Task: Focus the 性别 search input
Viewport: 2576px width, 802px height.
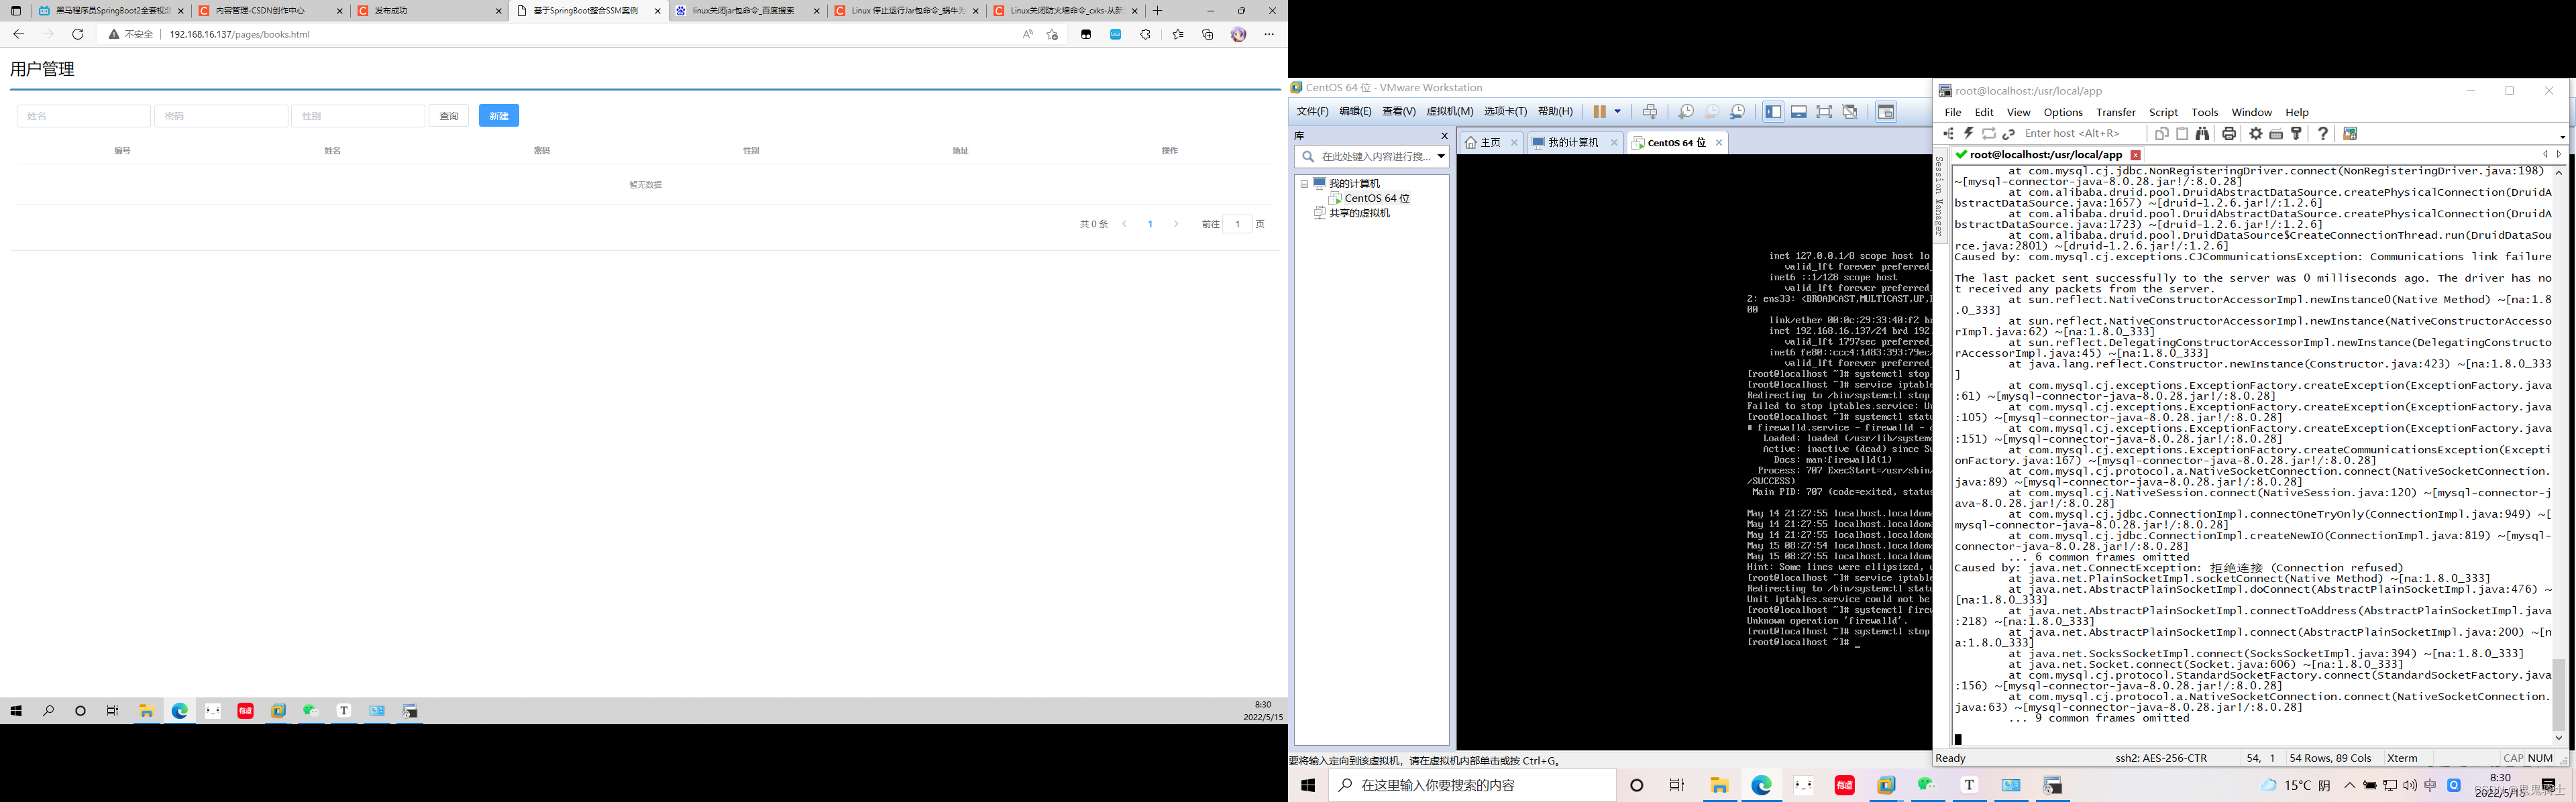Action: [x=358, y=116]
